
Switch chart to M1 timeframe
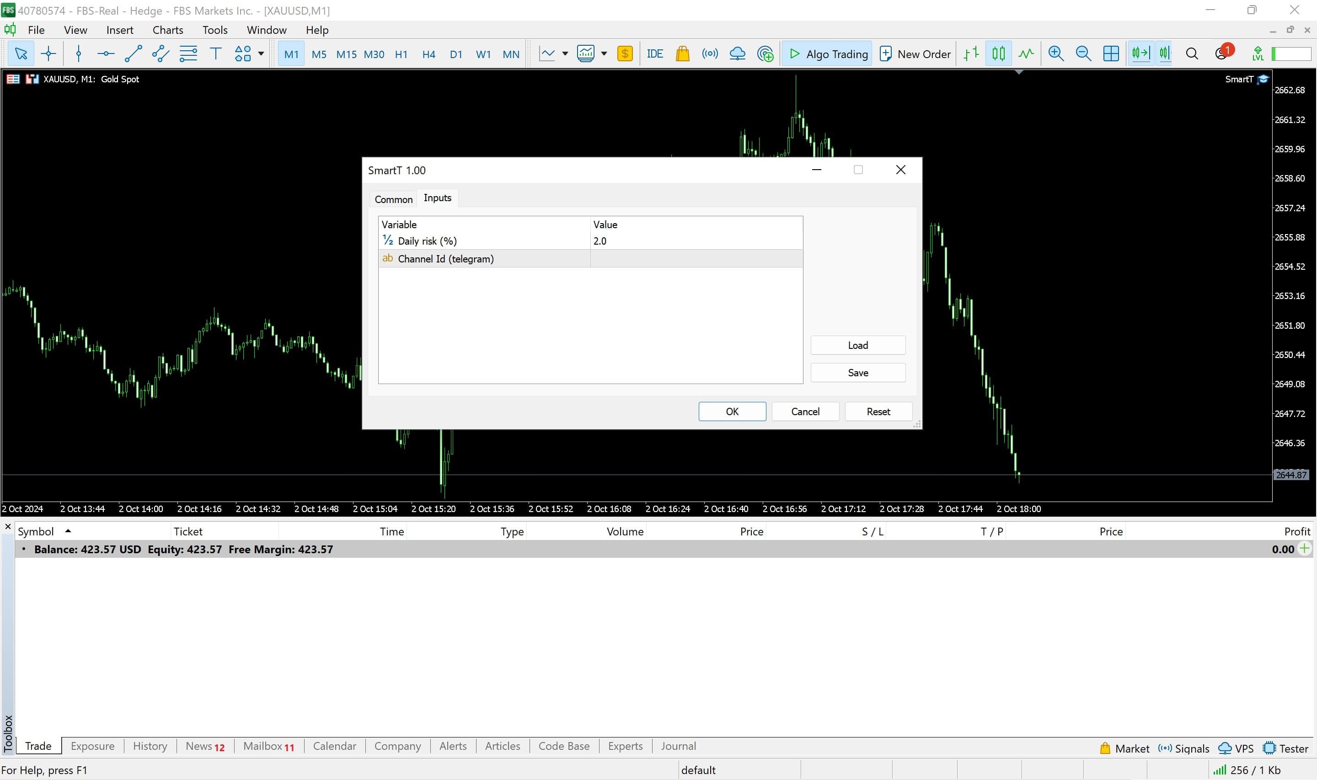(x=291, y=54)
